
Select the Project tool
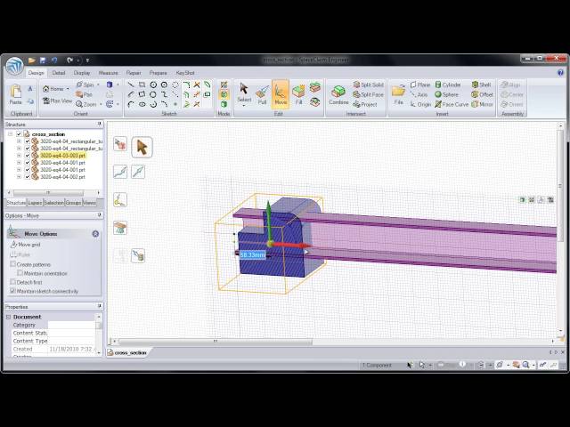pyautogui.click(x=365, y=105)
